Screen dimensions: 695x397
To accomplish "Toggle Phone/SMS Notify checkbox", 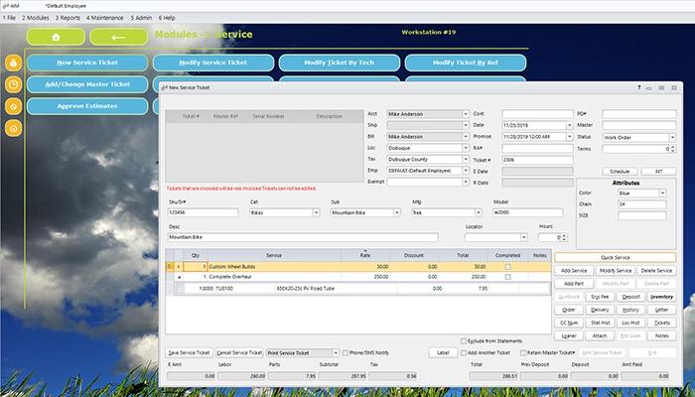I will tap(346, 352).
